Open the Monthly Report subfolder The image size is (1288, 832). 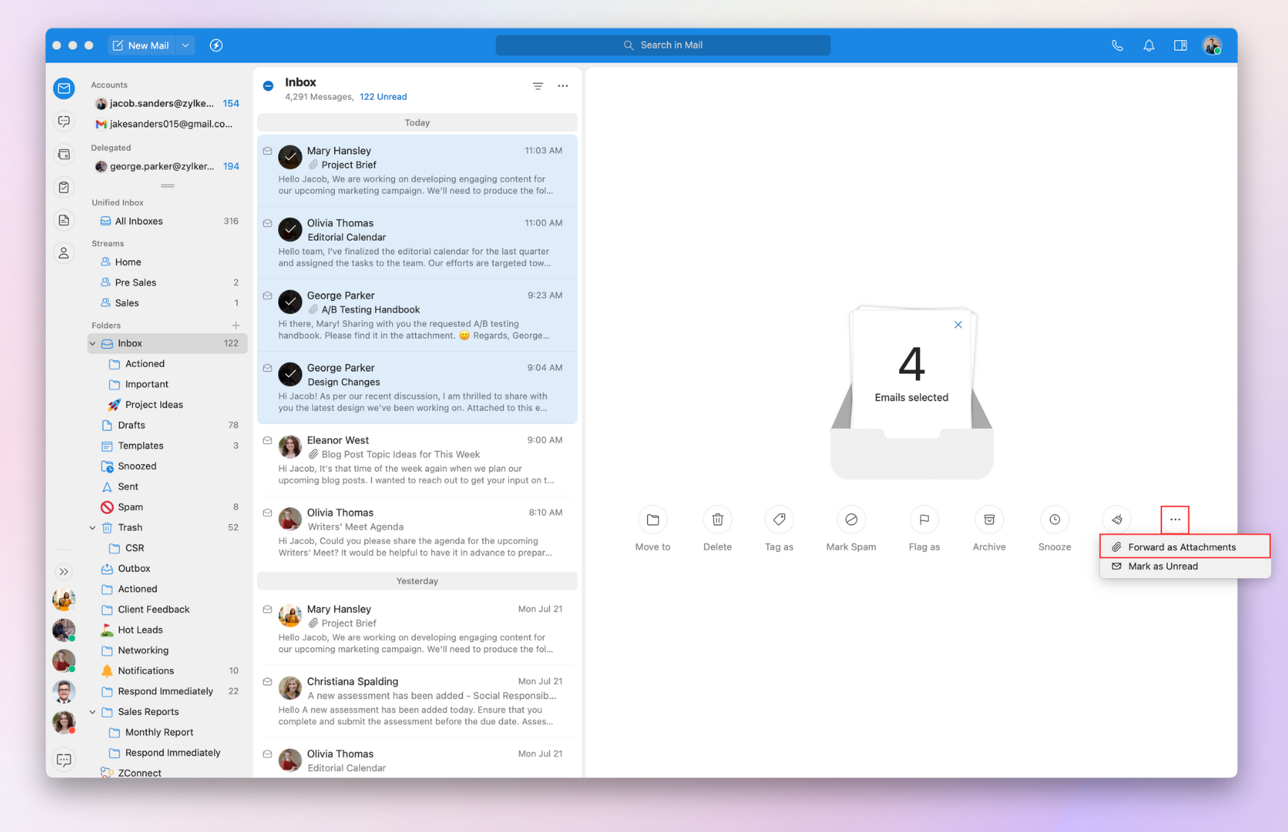168,732
